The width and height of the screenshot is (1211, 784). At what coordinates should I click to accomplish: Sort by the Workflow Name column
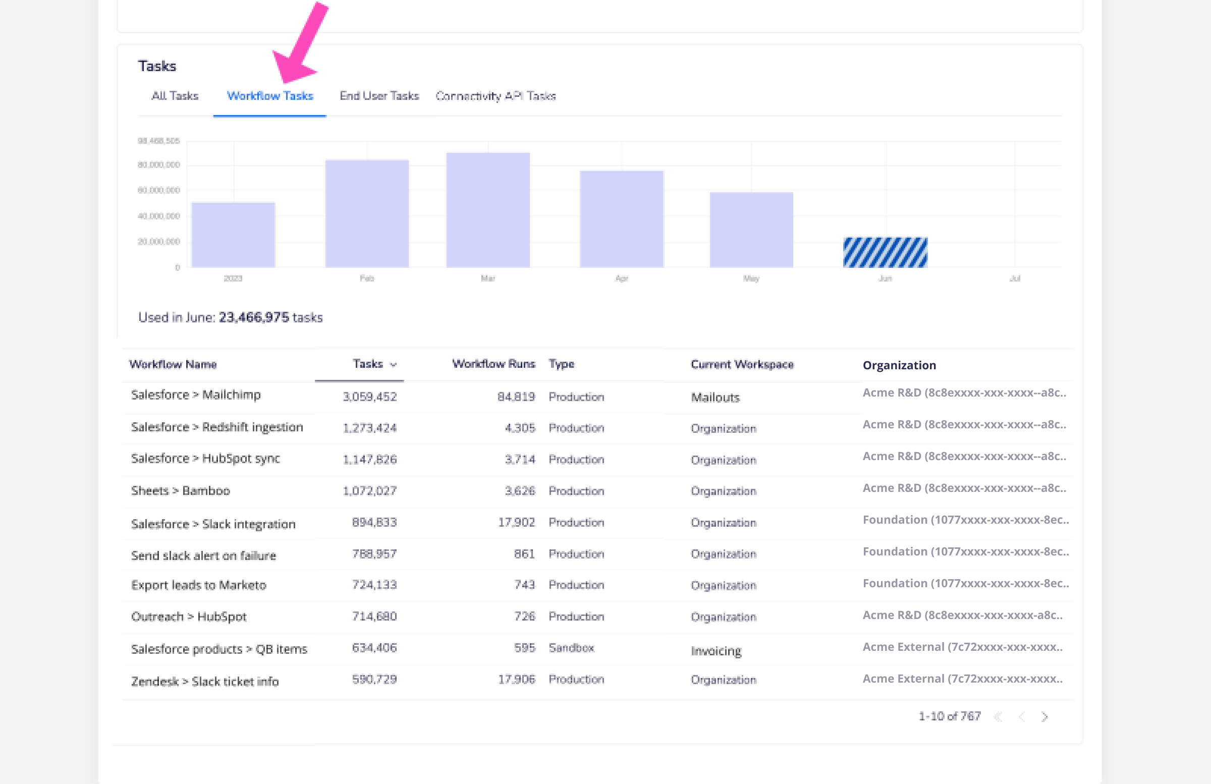[x=174, y=364]
